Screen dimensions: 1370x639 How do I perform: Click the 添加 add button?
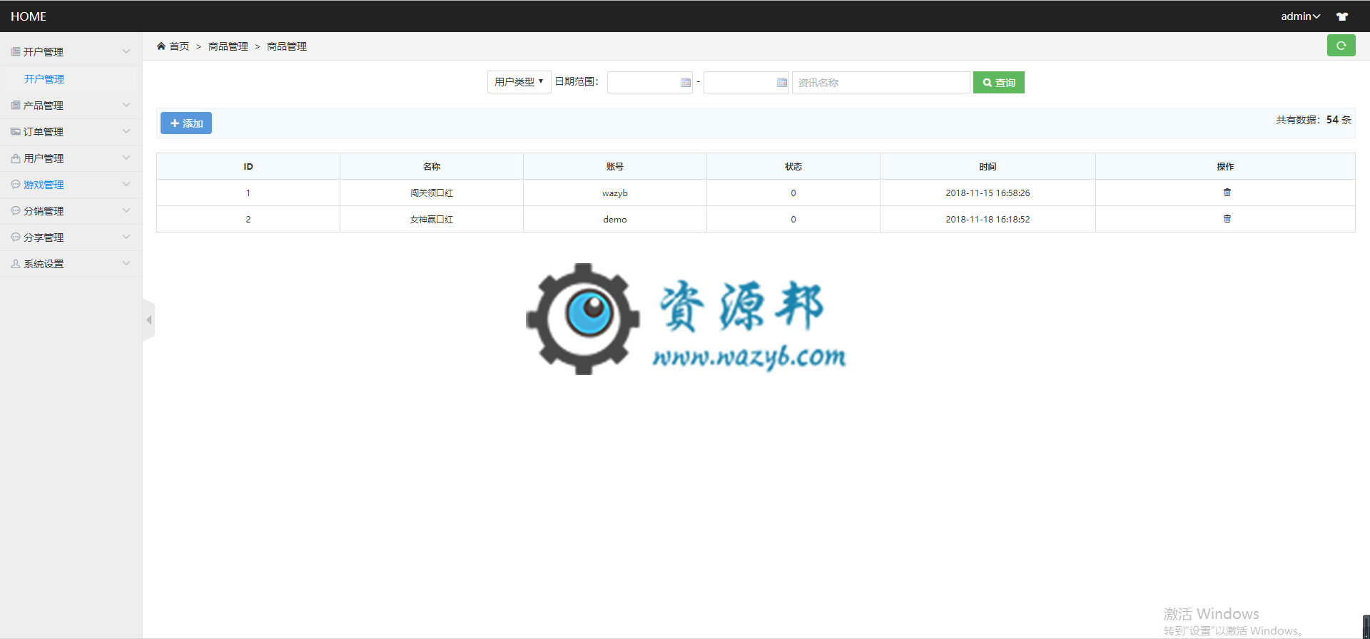pyautogui.click(x=186, y=123)
